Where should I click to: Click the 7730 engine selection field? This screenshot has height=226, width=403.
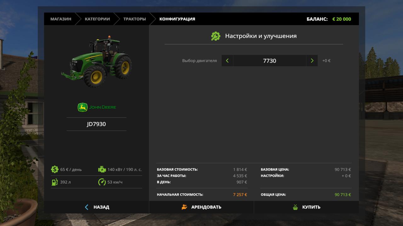pos(270,61)
